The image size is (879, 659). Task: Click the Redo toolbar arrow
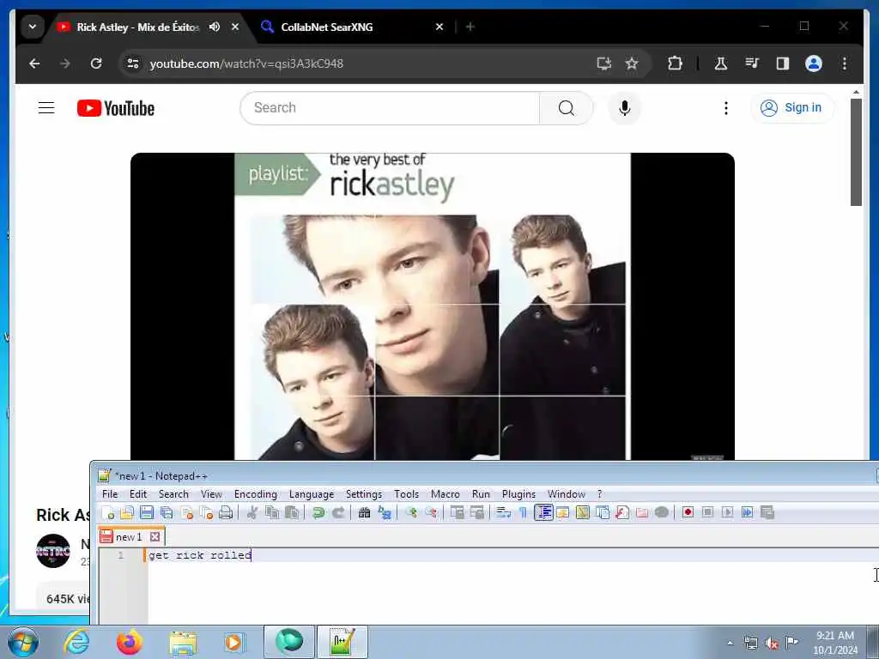coord(338,512)
